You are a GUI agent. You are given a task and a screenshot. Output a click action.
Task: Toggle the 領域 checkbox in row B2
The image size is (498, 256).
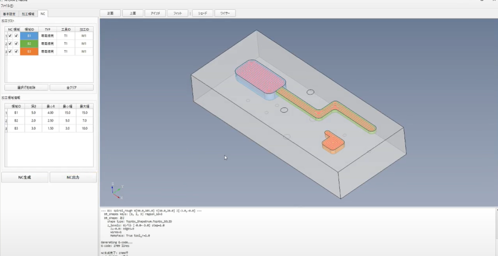pyautogui.click(x=16, y=44)
